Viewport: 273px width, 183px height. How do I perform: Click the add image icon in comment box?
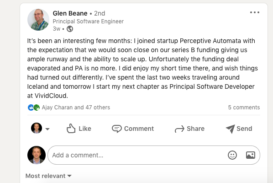(x=251, y=155)
